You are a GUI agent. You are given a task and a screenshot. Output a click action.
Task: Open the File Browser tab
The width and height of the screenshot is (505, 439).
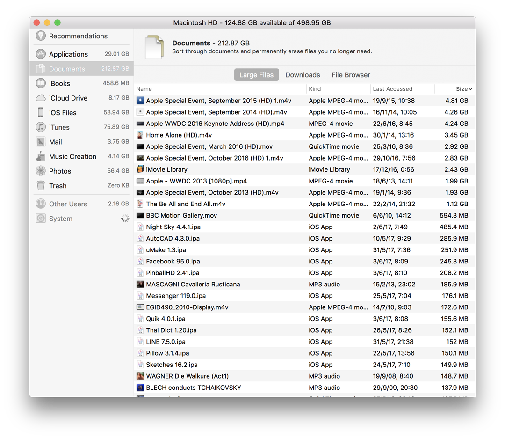(x=351, y=75)
